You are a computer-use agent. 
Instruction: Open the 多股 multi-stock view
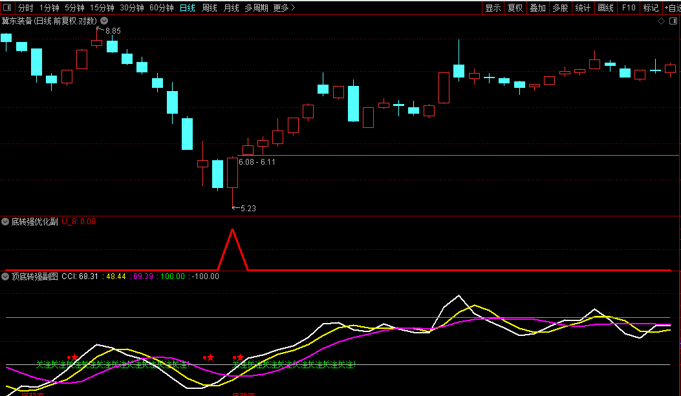[560, 8]
